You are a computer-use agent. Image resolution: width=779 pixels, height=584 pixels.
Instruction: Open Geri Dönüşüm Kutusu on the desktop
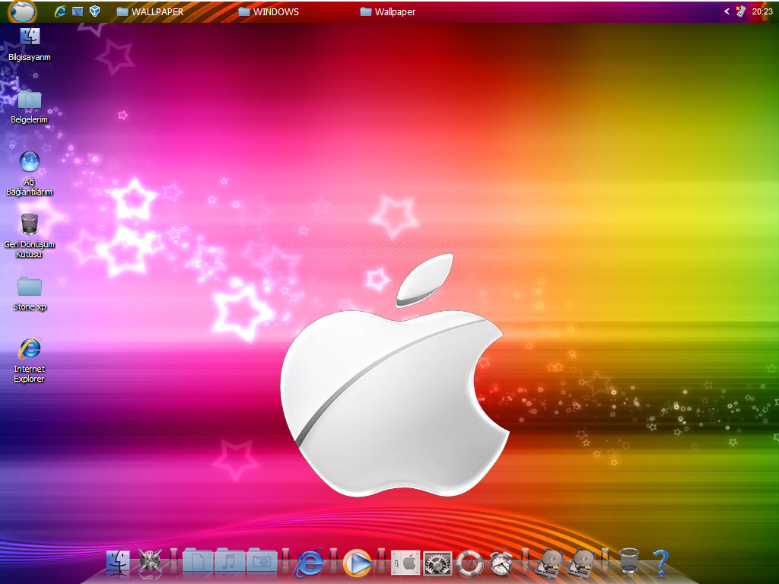coord(30,236)
